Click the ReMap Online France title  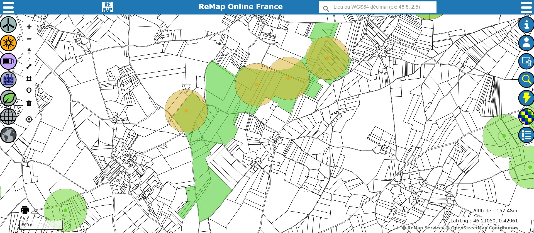pyautogui.click(x=241, y=7)
